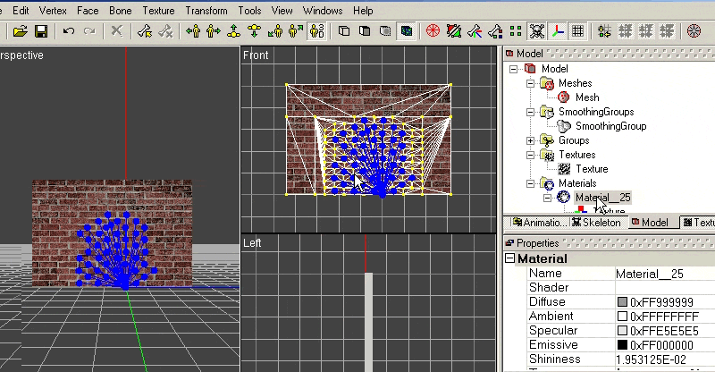This screenshot has height=372, width=715.
Task: Open the Vertex menu
Action: (53, 11)
